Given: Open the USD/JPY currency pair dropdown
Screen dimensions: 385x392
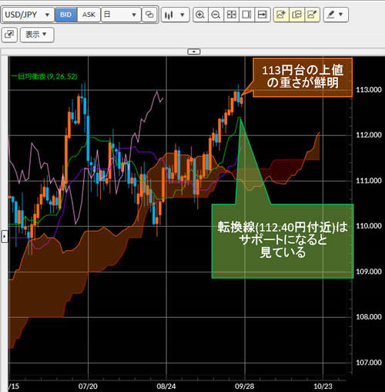Looking at the screenshot, I should (x=28, y=15).
